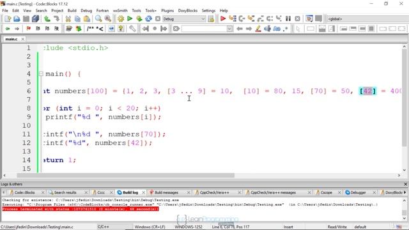Open the Edit menu
The width and height of the screenshot is (409, 230).
pos(15,11)
